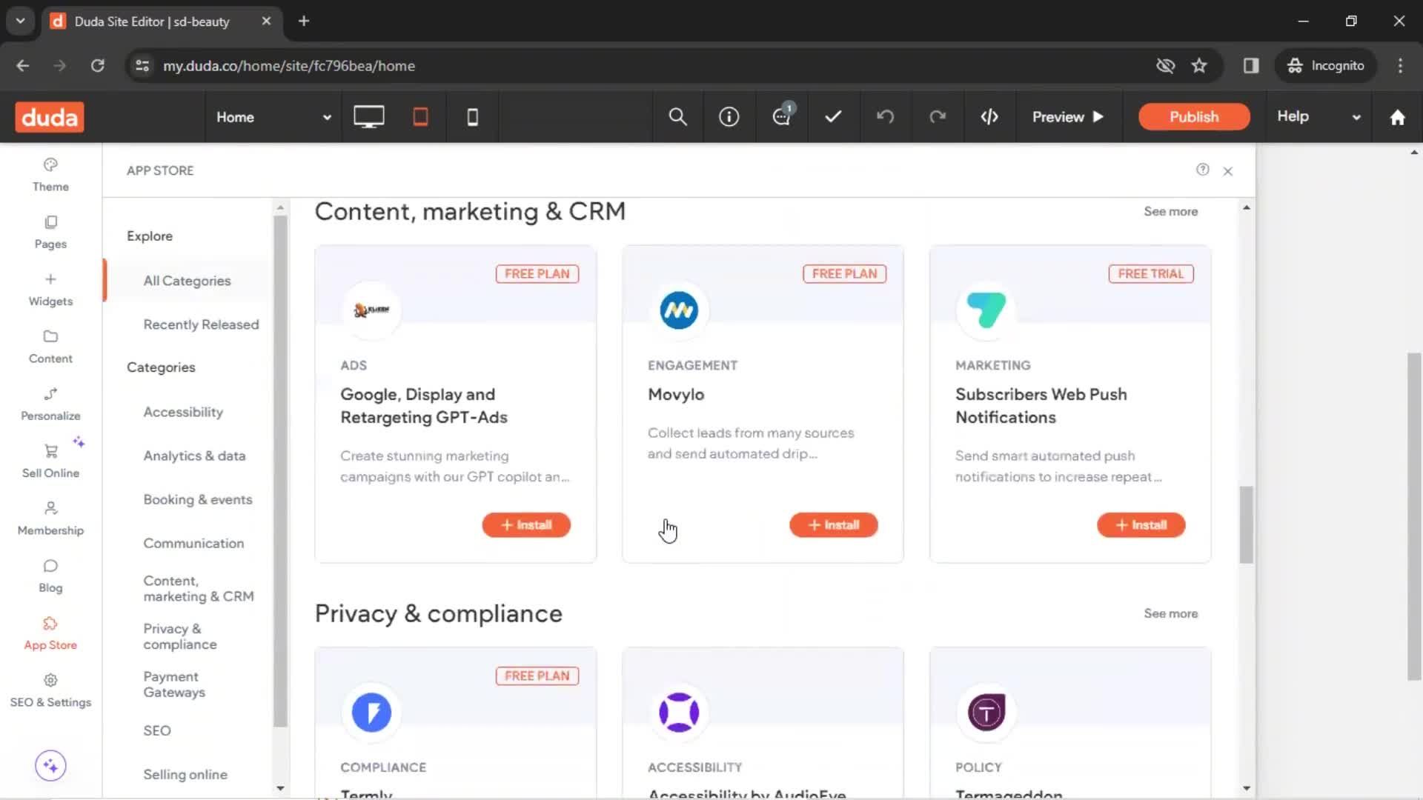Select App Store in left sidebar
The width and height of the screenshot is (1423, 800).
pos(50,633)
